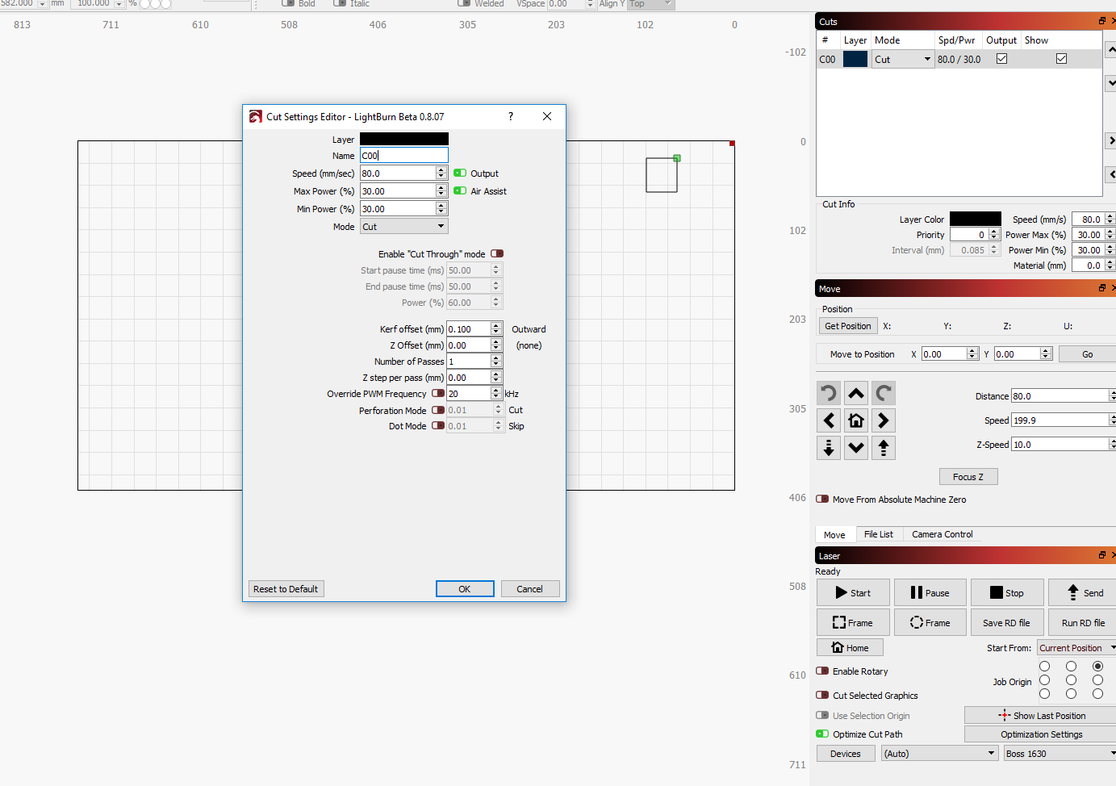Select the center Job Origin radio button
Image resolution: width=1116 pixels, height=786 pixels.
point(1071,680)
